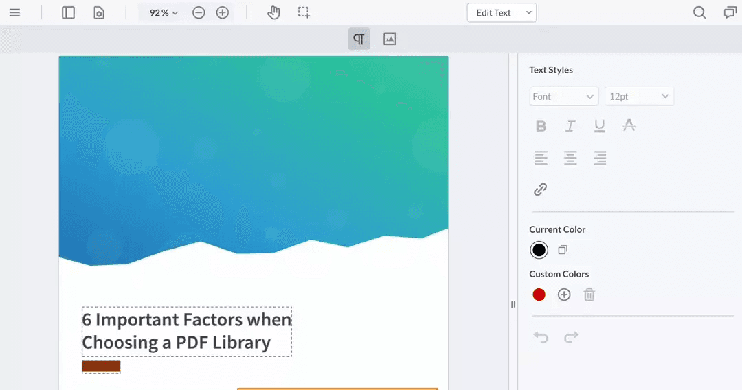742x390 pixels.
Task: Toggle the left sidebar panel
Action: tap(68, 12)
